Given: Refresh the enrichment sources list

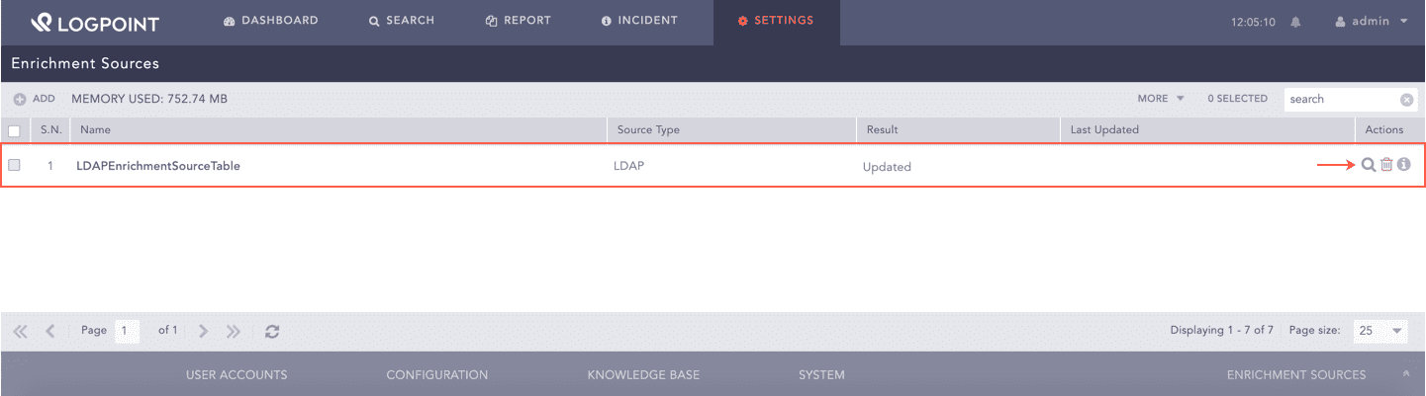Looking at the screenshot, I should click(x=272, y=332).
